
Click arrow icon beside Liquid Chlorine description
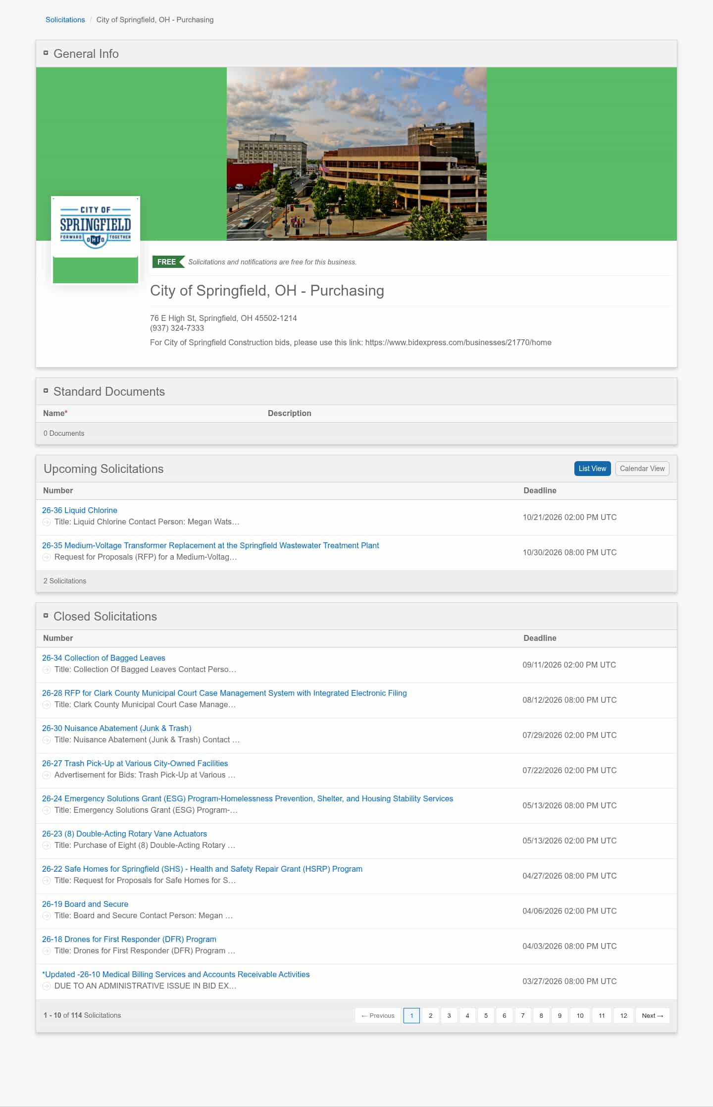click(47, 522)
